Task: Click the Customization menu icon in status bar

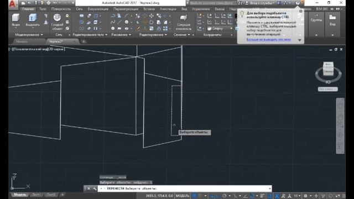Action: 343,196
